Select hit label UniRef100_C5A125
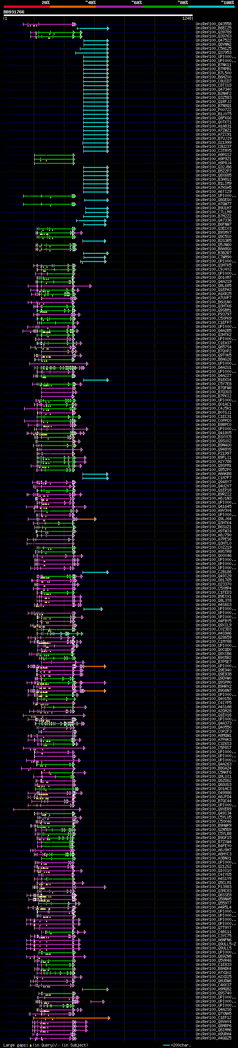 (213, 48)
